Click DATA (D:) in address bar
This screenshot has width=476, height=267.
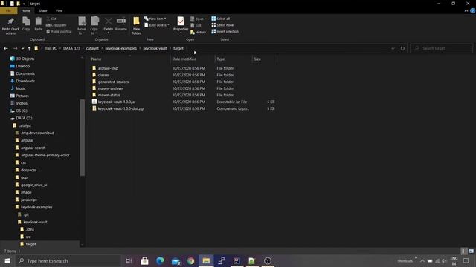click(71, 48)
